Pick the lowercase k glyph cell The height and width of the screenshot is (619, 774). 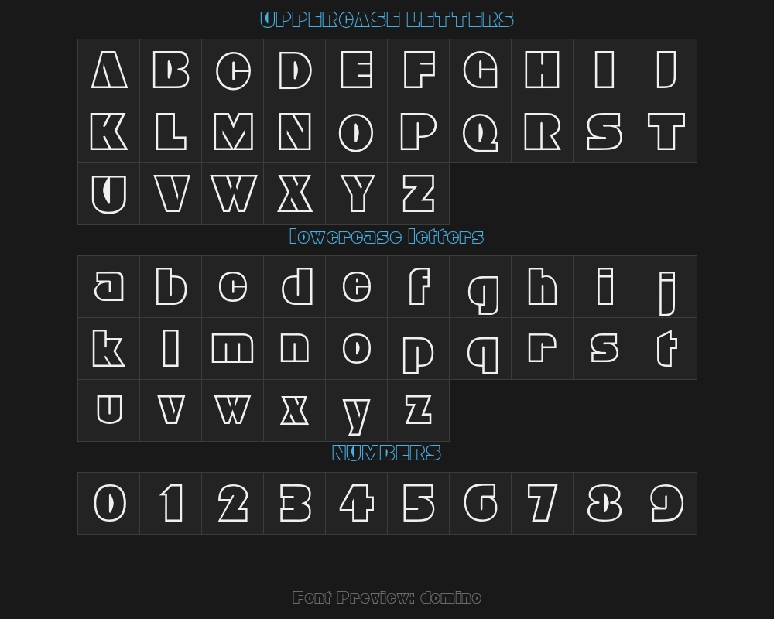[x=108, y=348]
